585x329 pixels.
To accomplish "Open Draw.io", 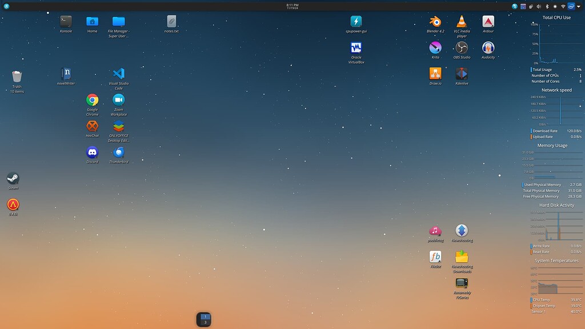I will coord(435,74).
